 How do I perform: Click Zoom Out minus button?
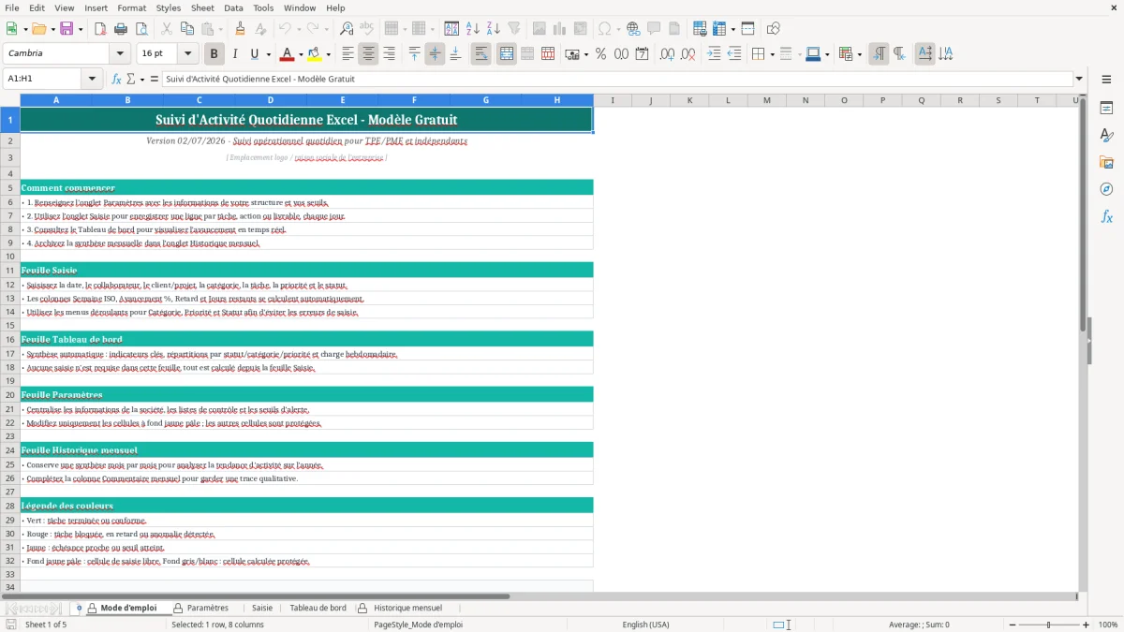(1011, 625)
